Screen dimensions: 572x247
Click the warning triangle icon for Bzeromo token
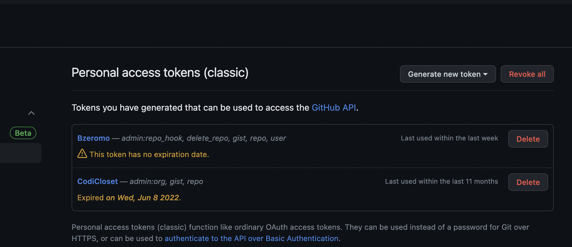pos(82,154)
